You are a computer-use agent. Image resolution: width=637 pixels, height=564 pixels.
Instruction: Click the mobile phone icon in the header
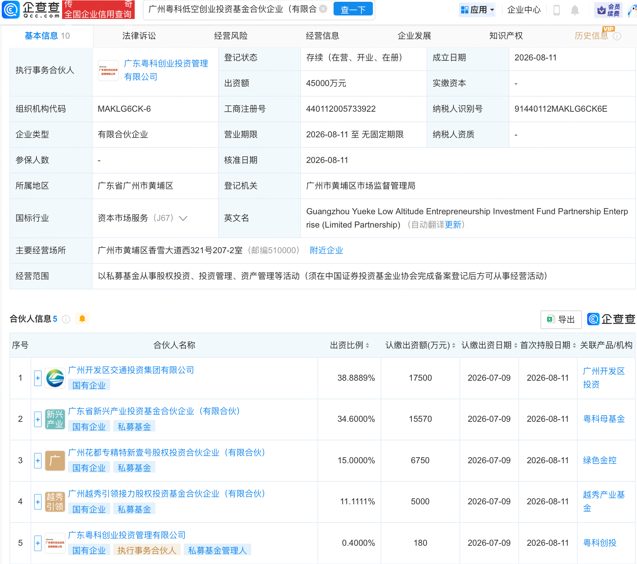pos(556,10)
